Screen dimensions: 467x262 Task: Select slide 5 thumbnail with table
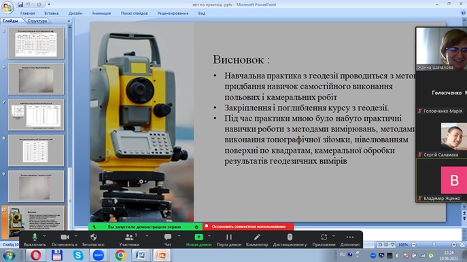[x=36, y=43]
